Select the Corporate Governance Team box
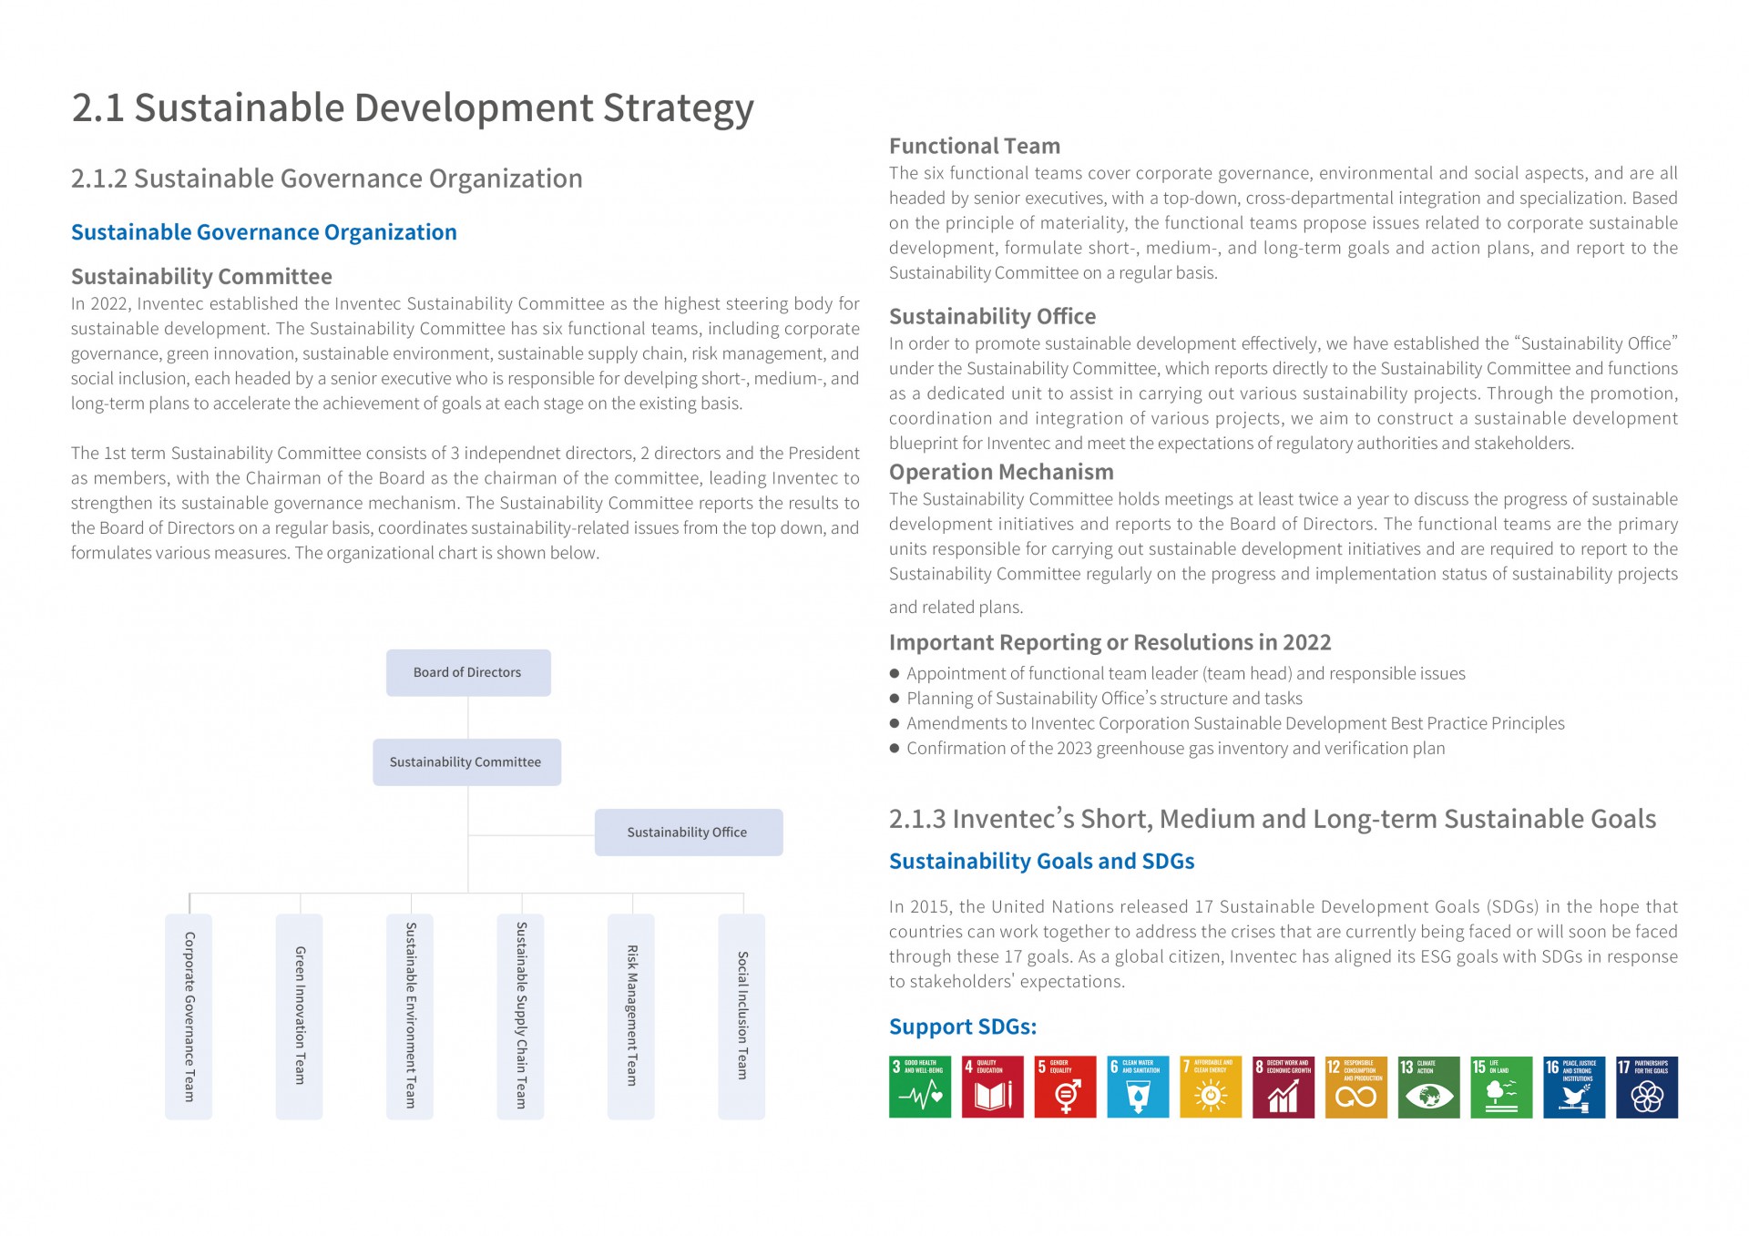This screenshot has width=1749, height=1236. (189, 1016)
